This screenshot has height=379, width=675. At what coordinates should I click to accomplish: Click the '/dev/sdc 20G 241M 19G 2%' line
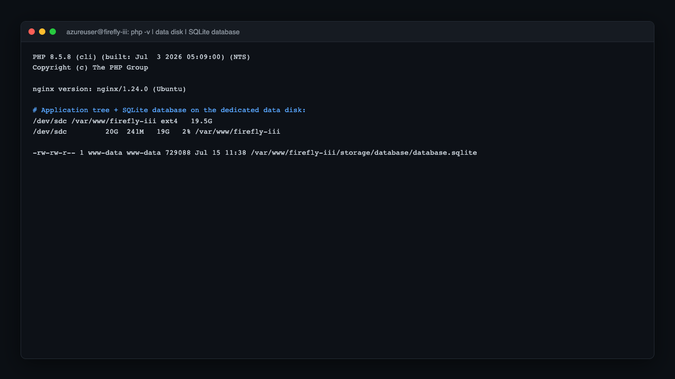156,132
